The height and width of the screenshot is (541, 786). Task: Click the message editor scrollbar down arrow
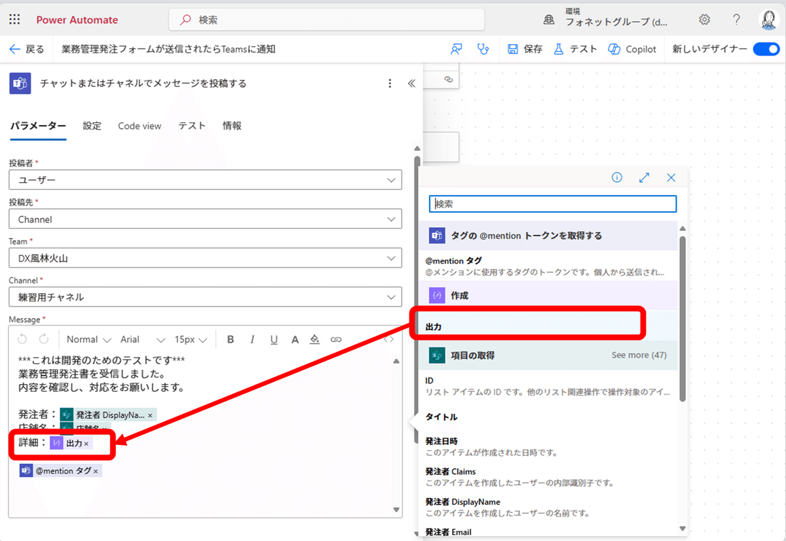click(396, 509)
